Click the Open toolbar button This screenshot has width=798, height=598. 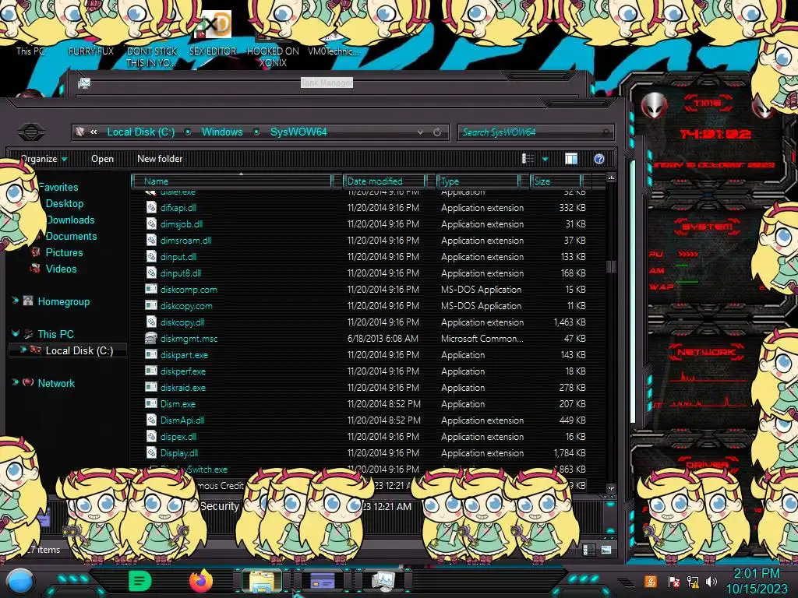tap(102, 159)
